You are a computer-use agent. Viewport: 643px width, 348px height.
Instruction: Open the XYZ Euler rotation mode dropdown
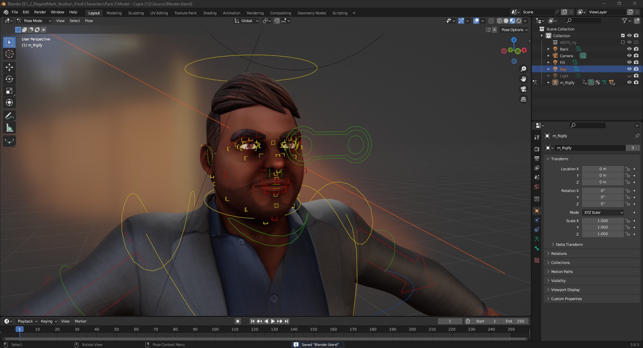pyautogui.click(x=603, y=212)
